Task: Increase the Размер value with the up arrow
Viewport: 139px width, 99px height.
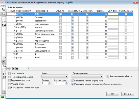Action: coord(50,83)
